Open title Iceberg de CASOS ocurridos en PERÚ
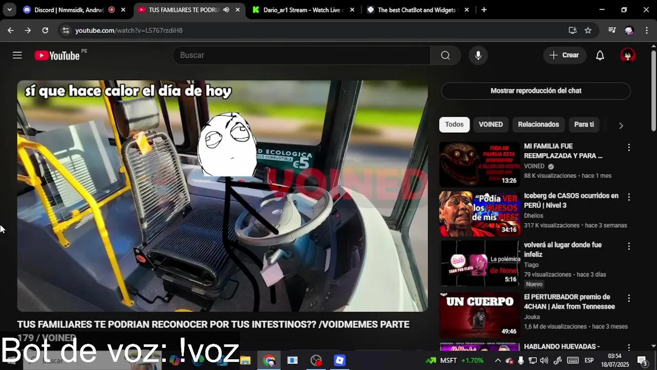The image size is (657, 370). pyautogui.click(x=571, y=200)
